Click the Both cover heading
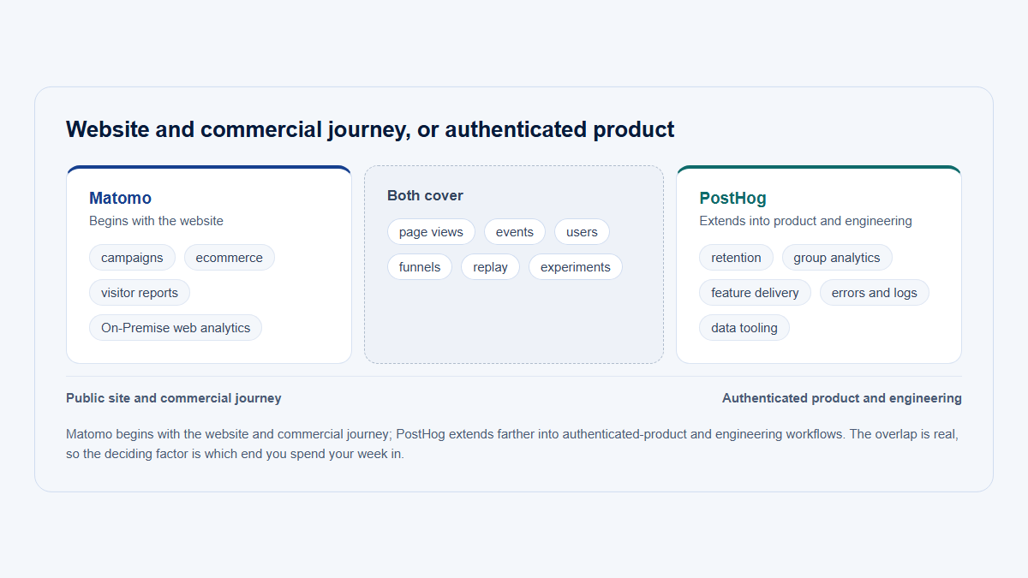Viewport: 1028px width, 578px height. pyautogui.click(x=425, y=195)
